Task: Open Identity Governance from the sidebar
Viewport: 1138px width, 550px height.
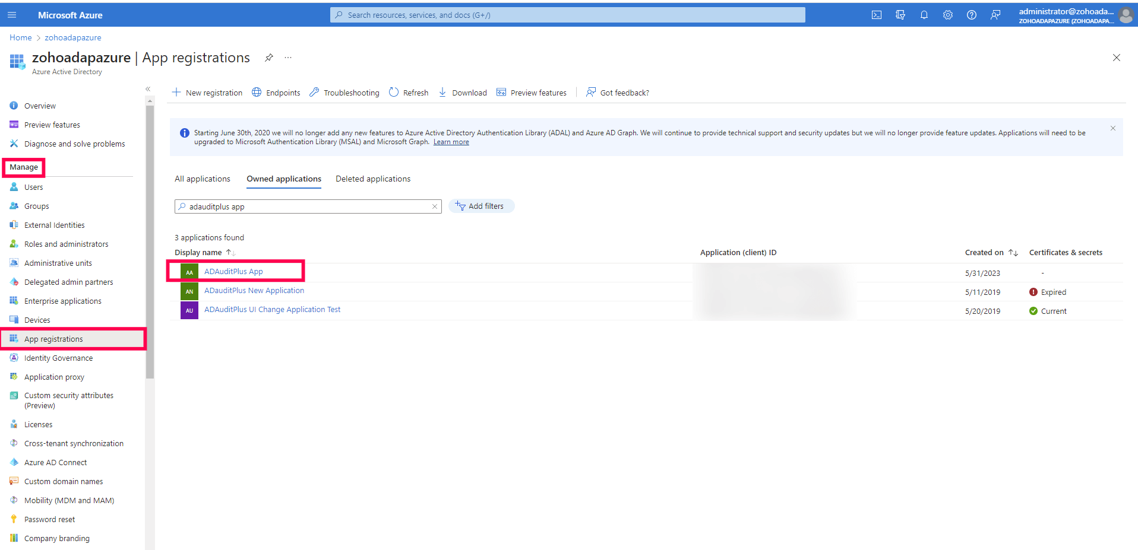Action: [x=58, y=358]
